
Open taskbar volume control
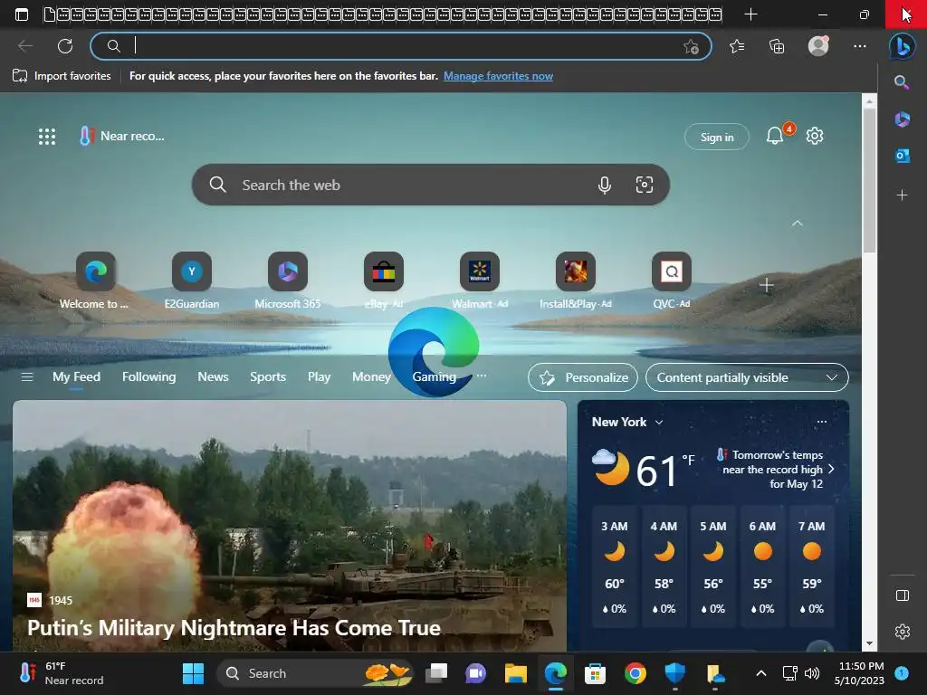[x=812, y=673]
